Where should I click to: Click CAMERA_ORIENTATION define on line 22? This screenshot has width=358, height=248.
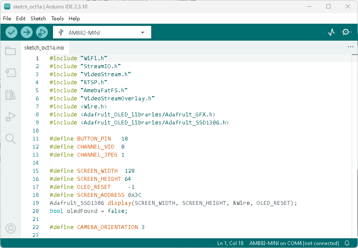tap(107, 227)
